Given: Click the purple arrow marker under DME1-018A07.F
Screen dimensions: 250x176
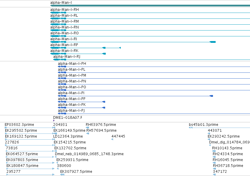Looking at the screenshot, I should point(54,121).
